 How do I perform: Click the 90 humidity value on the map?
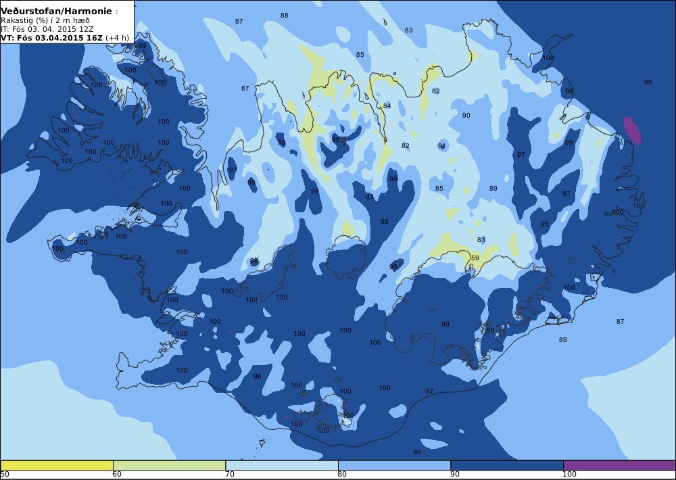(x=466, y=115)
